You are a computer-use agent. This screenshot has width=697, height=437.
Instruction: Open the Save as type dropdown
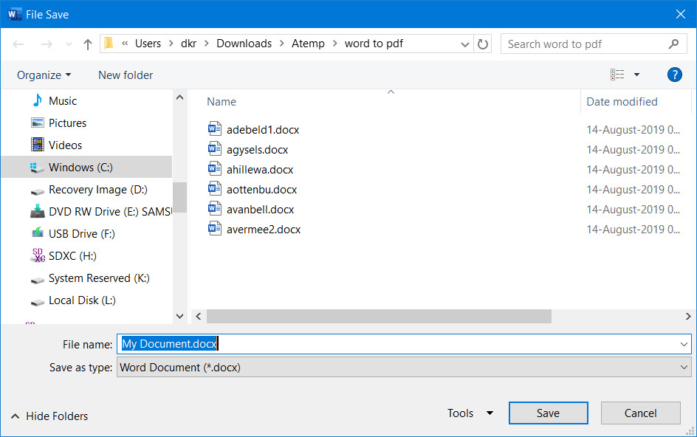coord(404,368)
